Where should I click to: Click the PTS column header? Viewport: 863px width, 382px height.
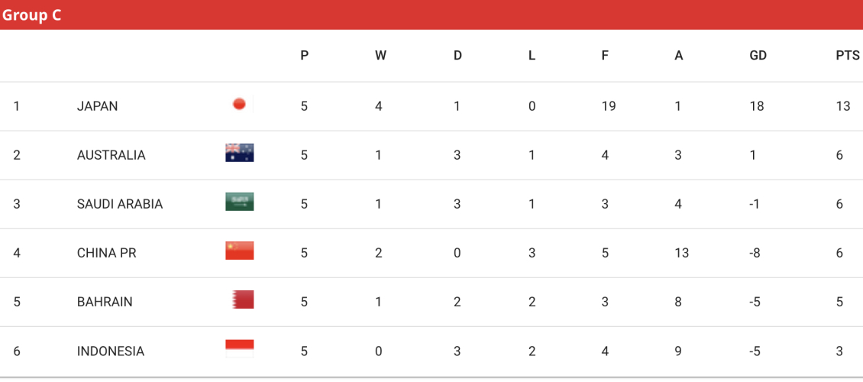click(x=848, y=56)
